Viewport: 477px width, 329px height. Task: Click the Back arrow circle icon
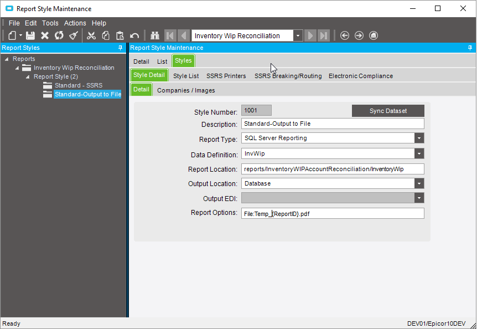[x=345, y=35]
